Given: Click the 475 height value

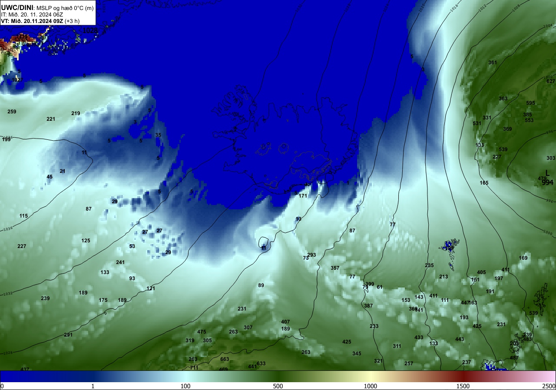Looking at the screenshot, I should click(x=202, y=332).
